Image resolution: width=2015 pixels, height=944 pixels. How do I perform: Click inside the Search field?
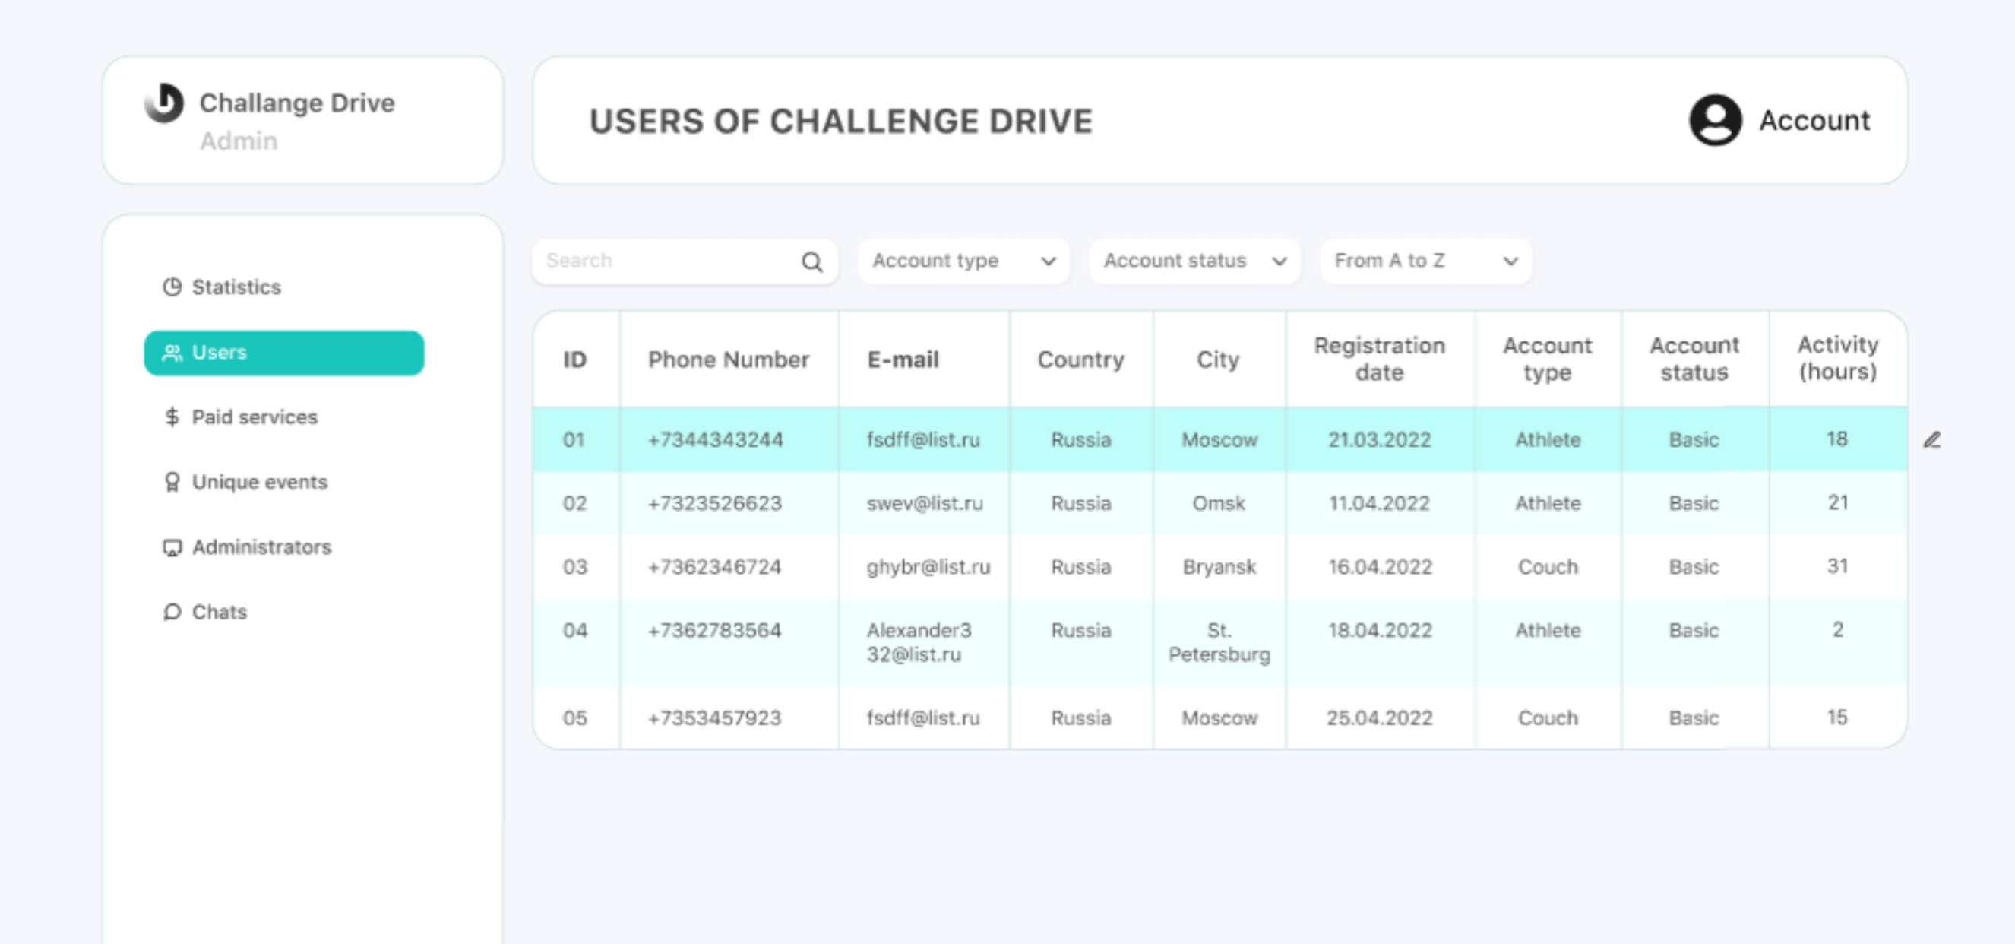tap(665, 261)
